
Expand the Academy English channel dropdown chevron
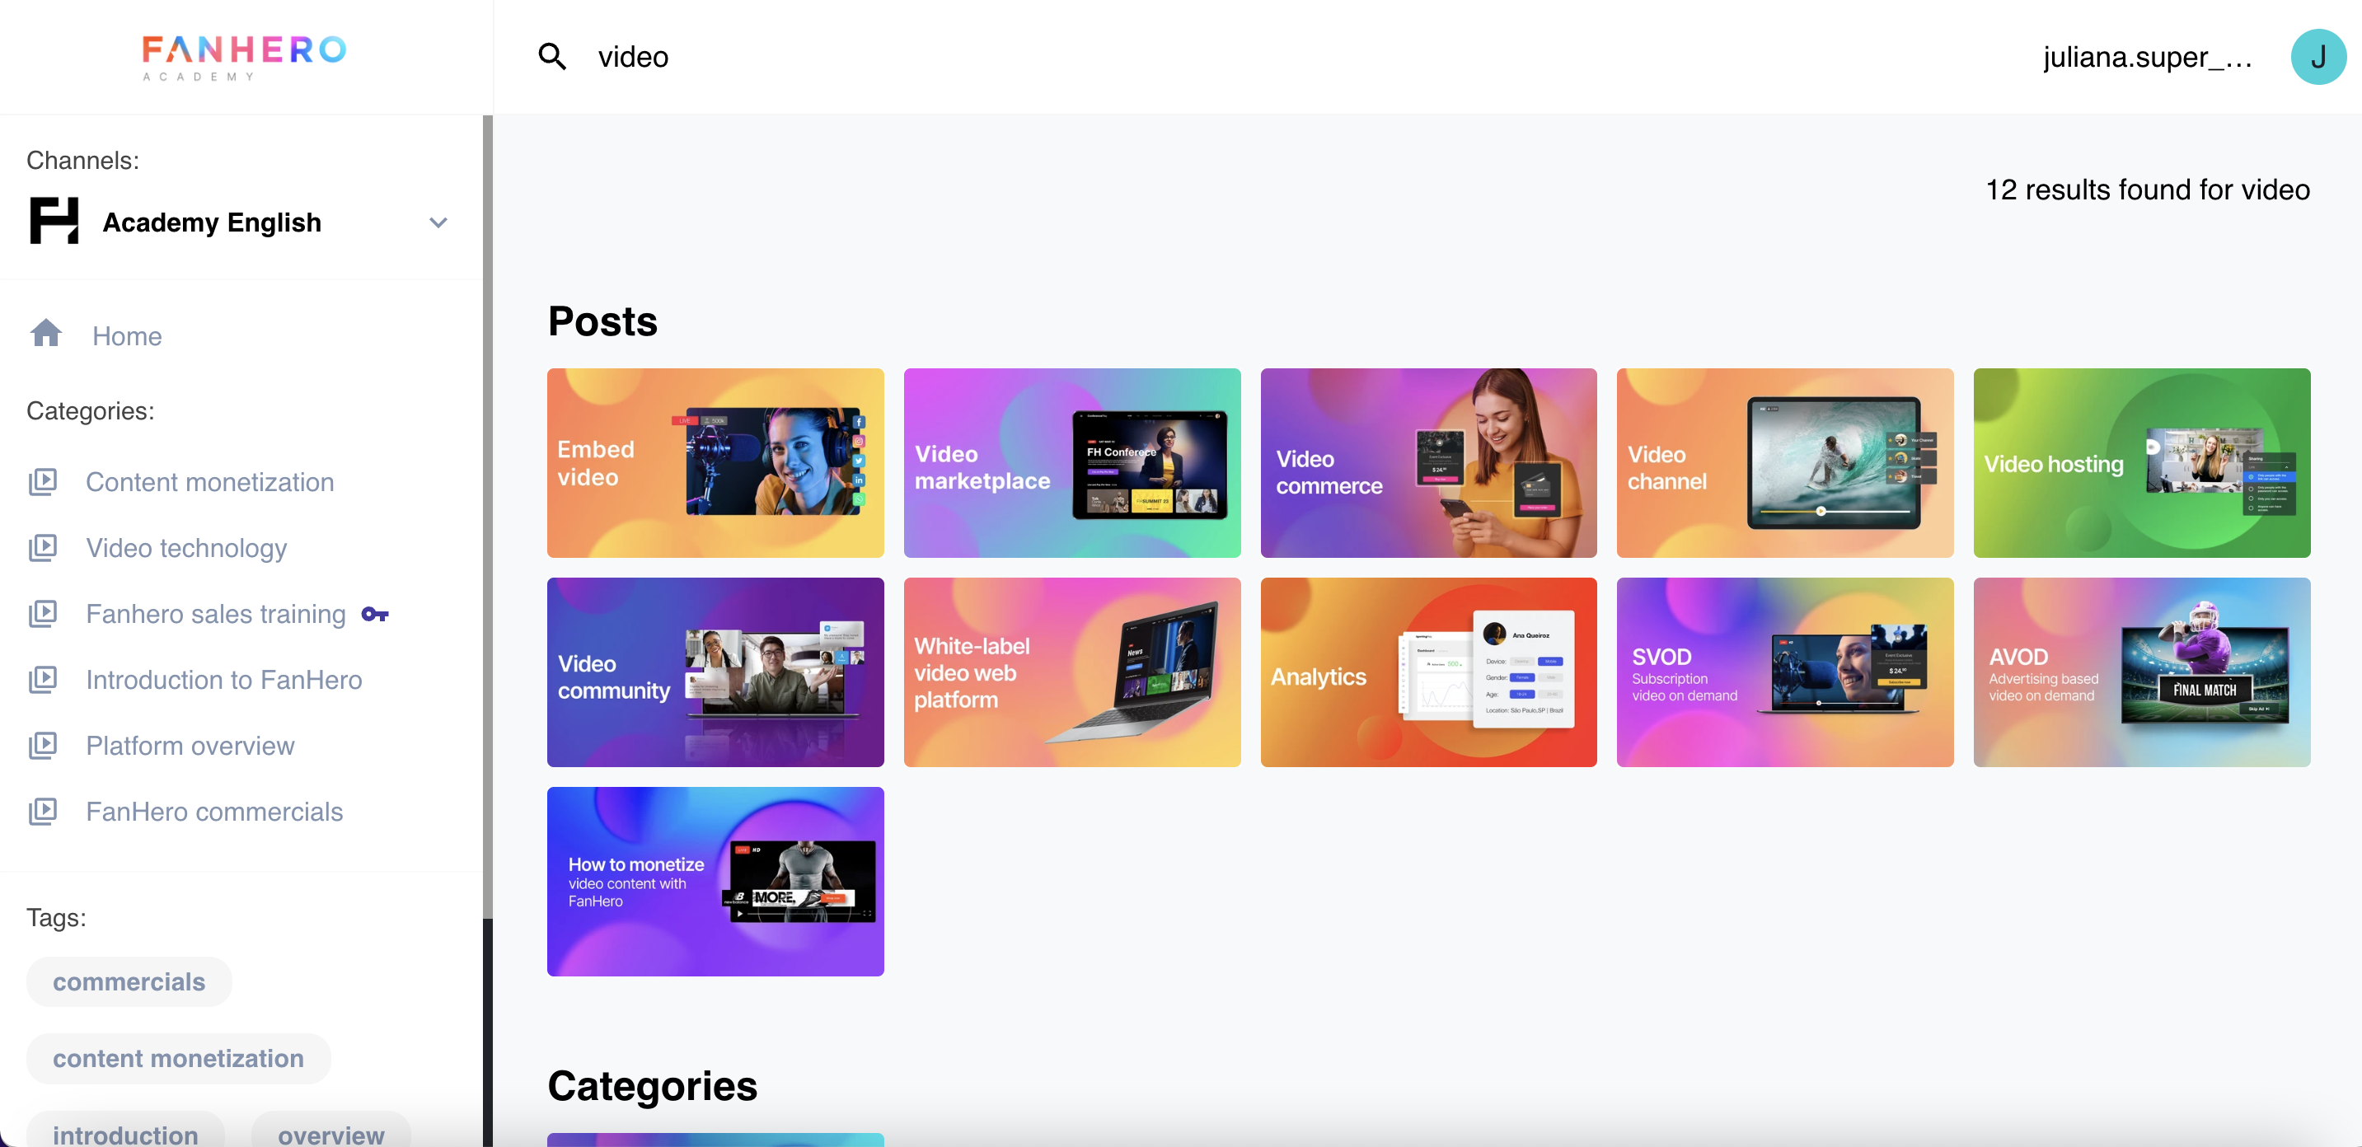coord(438,222)
